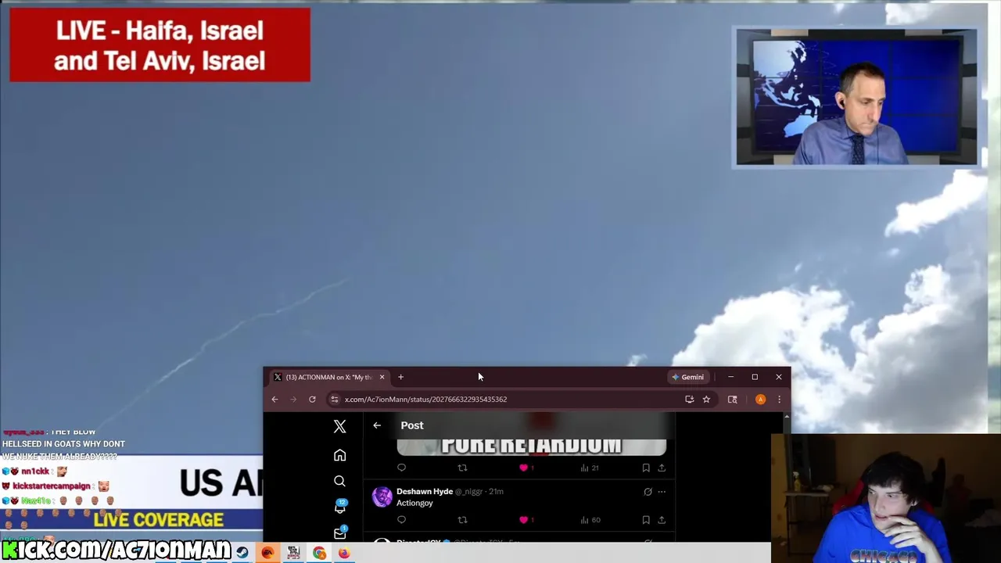Image resolution: width=1001 pixels, height=563 pixels.
Task: Repost the top image post
Action: 462,468
